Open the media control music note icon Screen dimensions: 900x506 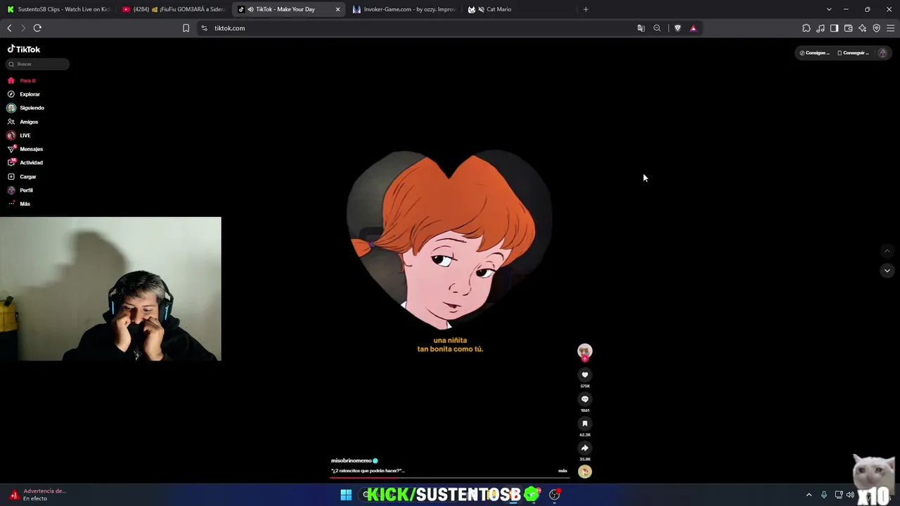pyautogui.click(x=820, y=28)
